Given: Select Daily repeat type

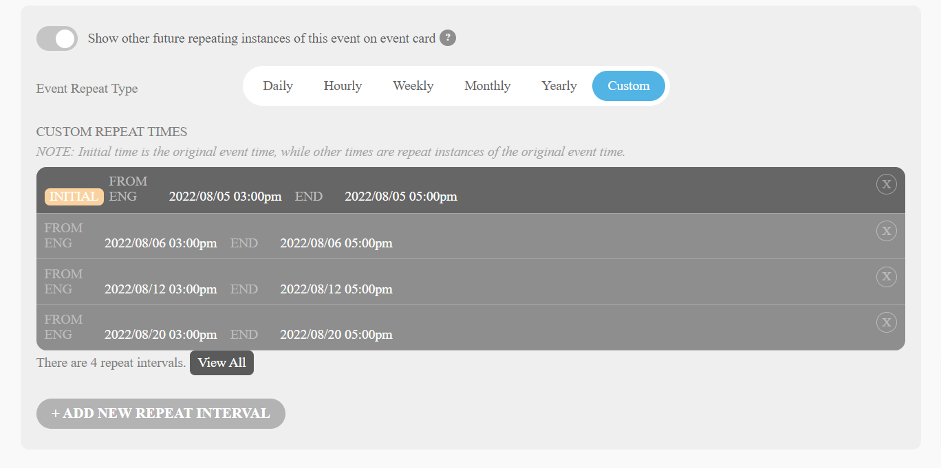Looking at the screenshot, I should coord(278,86).
